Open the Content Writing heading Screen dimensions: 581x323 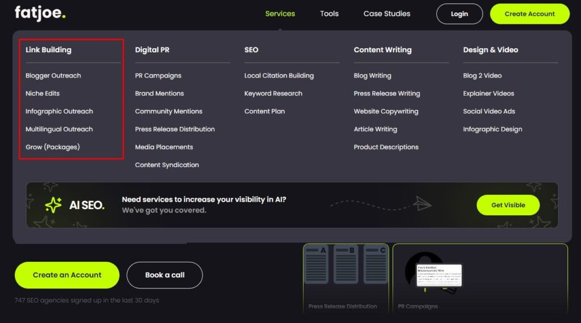pyautogui.click(x=383, y=49)
